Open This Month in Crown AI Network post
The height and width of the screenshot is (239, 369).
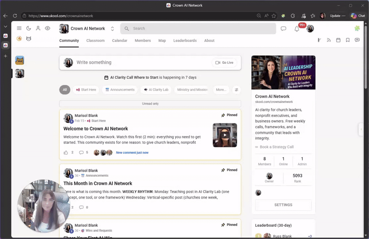[98, 183]
